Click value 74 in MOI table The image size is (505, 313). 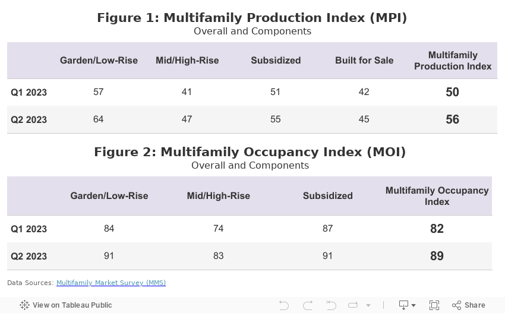[x=219, y=228]
